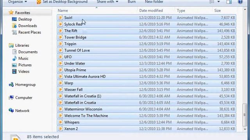The height and width of the screenshot is (140, 250).
Task: Open the Share with dropdown
Action: [x=107, y=2]
